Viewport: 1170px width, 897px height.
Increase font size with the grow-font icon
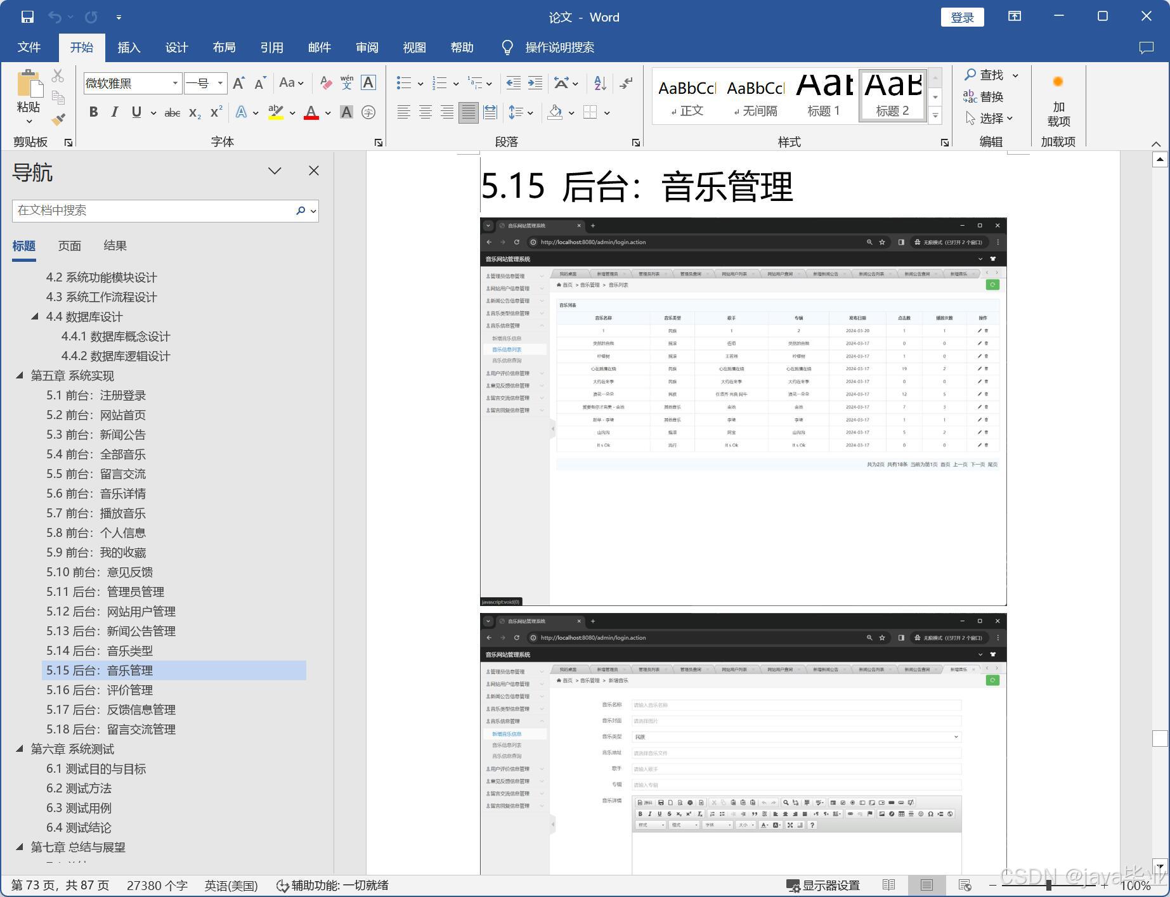(238, 83)
